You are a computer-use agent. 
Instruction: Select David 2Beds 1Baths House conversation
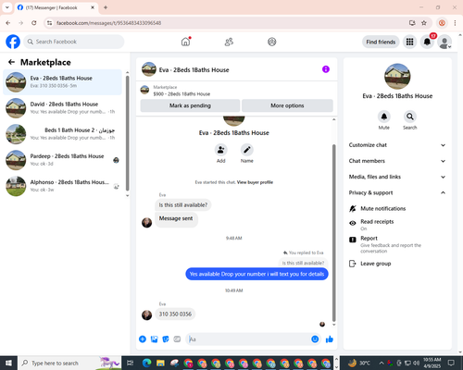62,108
